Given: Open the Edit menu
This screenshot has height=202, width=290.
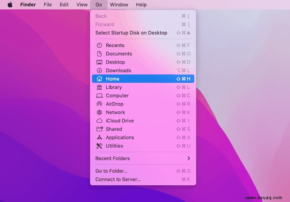Looking at the screenshot, I should (64, 5).
